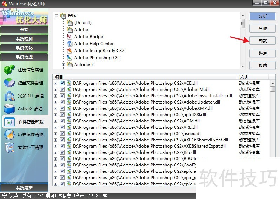Screen dimensions: 280x199
Task: Click the Windows优化大师 title bar app icon
Action: [x=4, y=3]
